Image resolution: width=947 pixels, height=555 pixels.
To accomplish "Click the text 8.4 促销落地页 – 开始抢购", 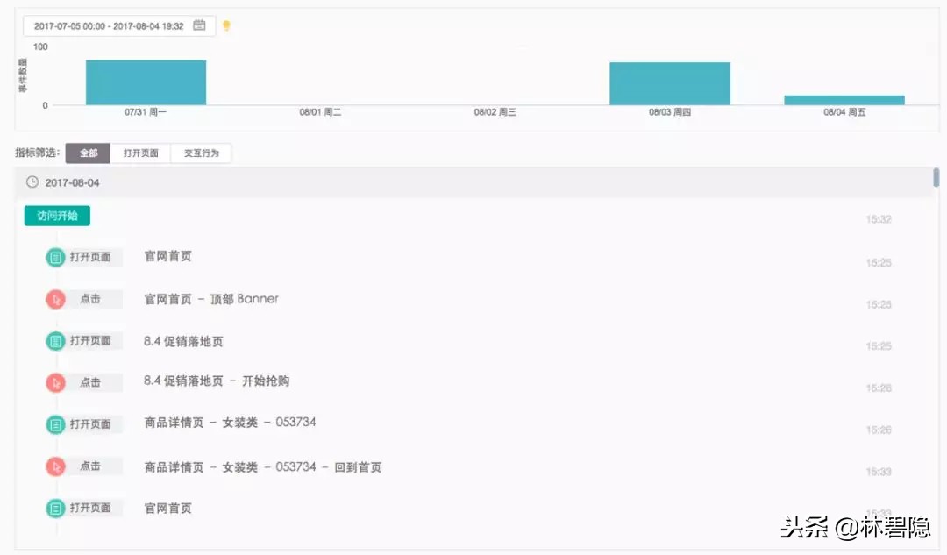I will pos(217,381).
